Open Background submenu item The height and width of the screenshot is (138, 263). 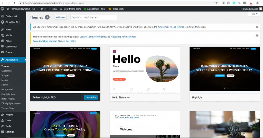click(x=7, y=90)
